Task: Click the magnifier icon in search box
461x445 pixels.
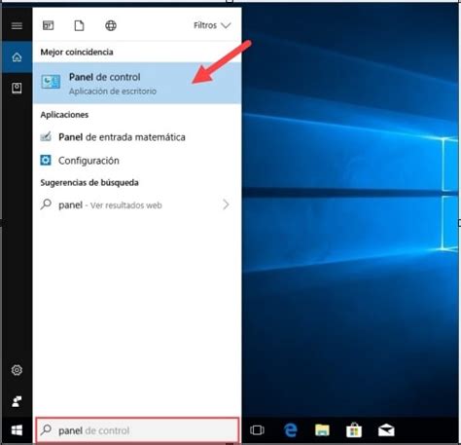Action: [x=46, y=429]
